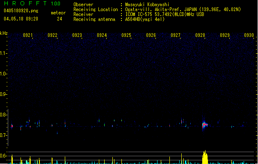Image resolution: width=258 pixels, height=164 pixels.
Task: Click the name Masayuki Kobayashi
Action: click(x=147, y=5)
